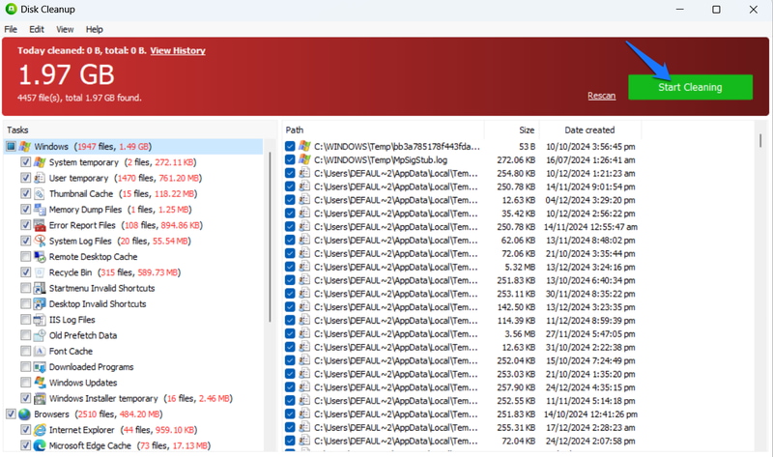Open the View menu
Viewport: 773px width, 457px height.
click(x=65, y=29)
